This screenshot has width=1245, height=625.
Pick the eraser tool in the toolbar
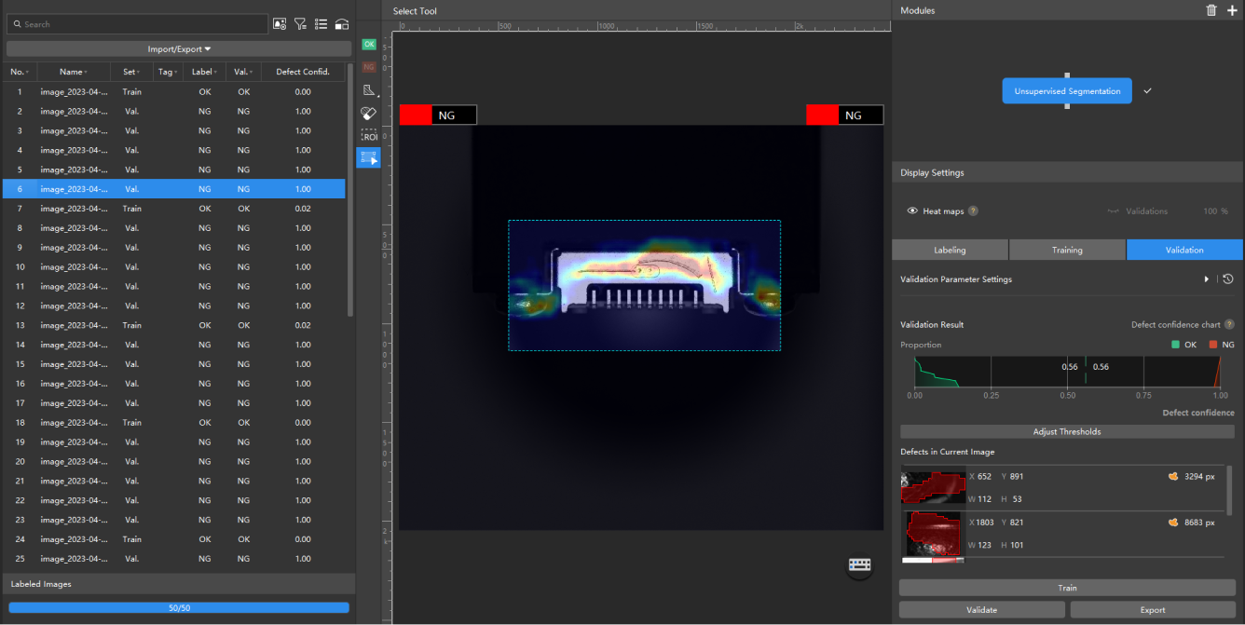click(369, 113)
